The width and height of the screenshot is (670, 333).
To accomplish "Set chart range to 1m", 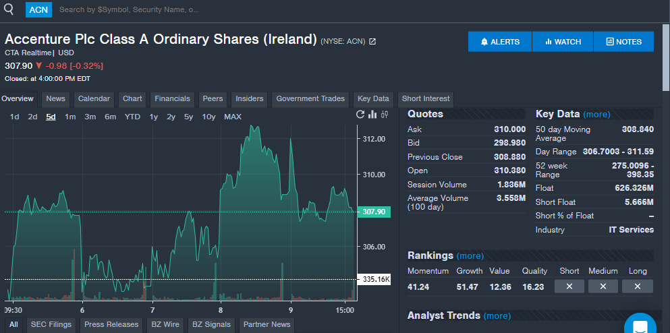I will tap(70, 117).
